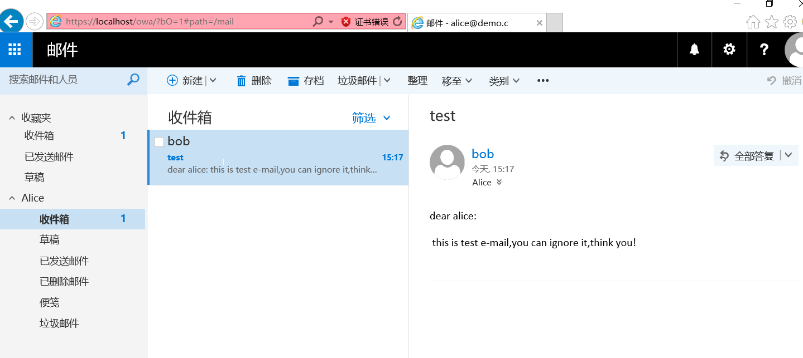
Task: Open the mail settings gear icon
Action: tap(729, 50)
